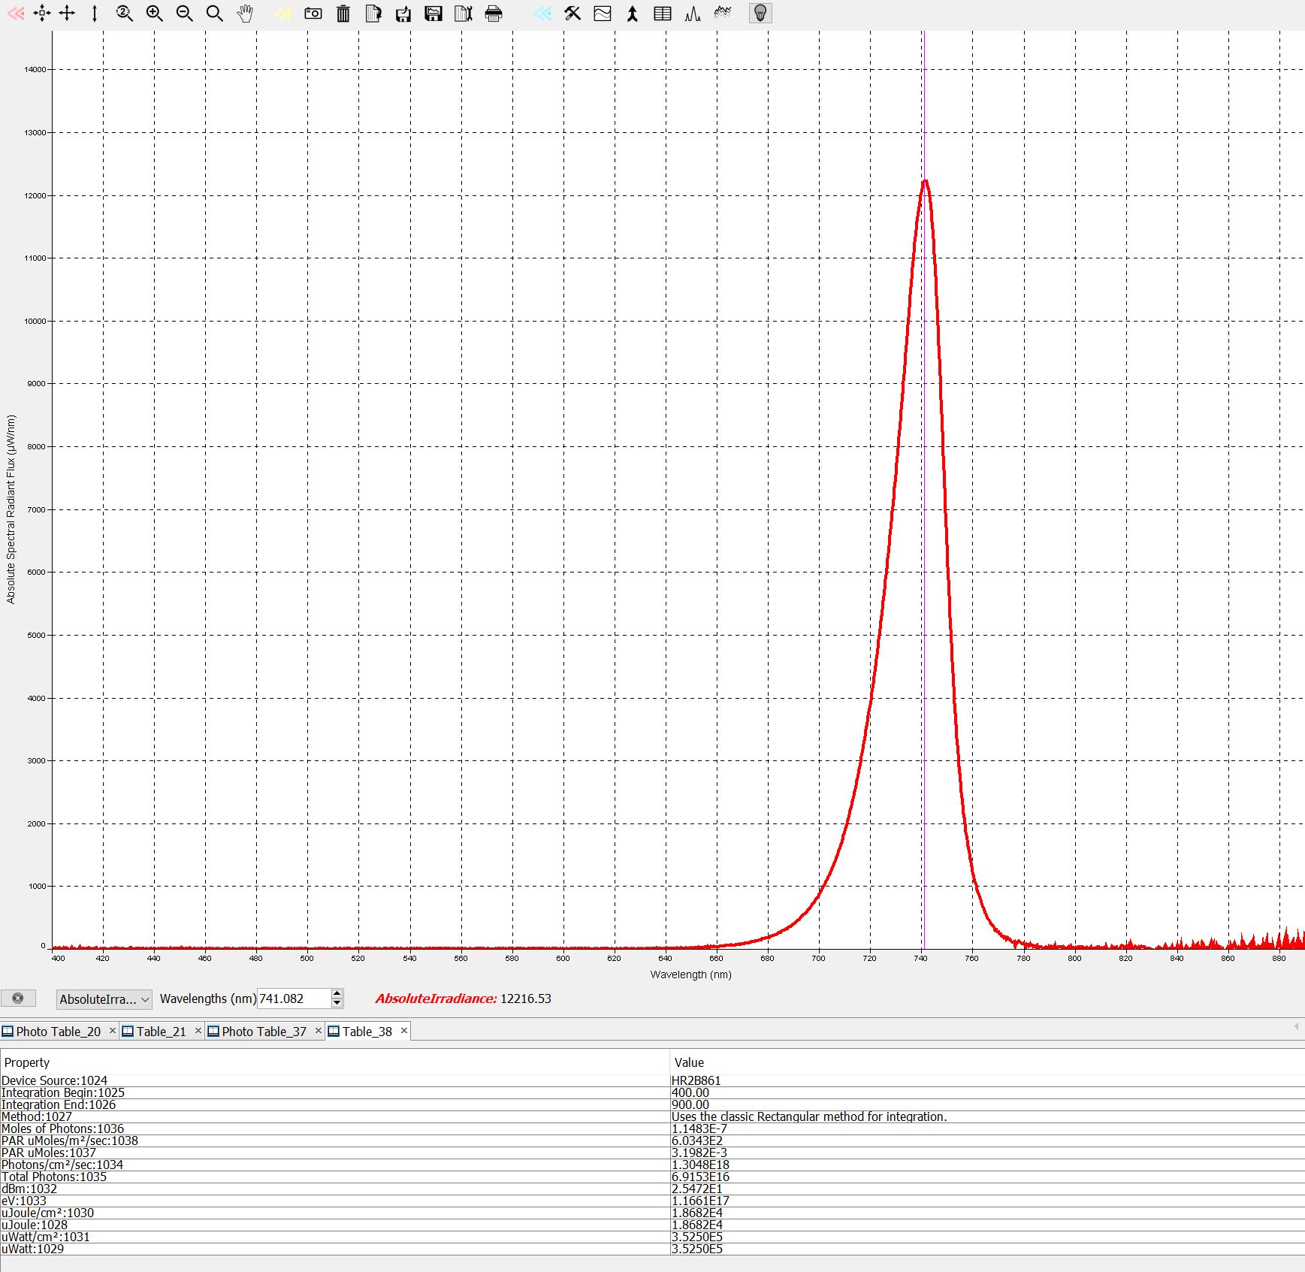Open the peak finder icon

tap(693, 14)
